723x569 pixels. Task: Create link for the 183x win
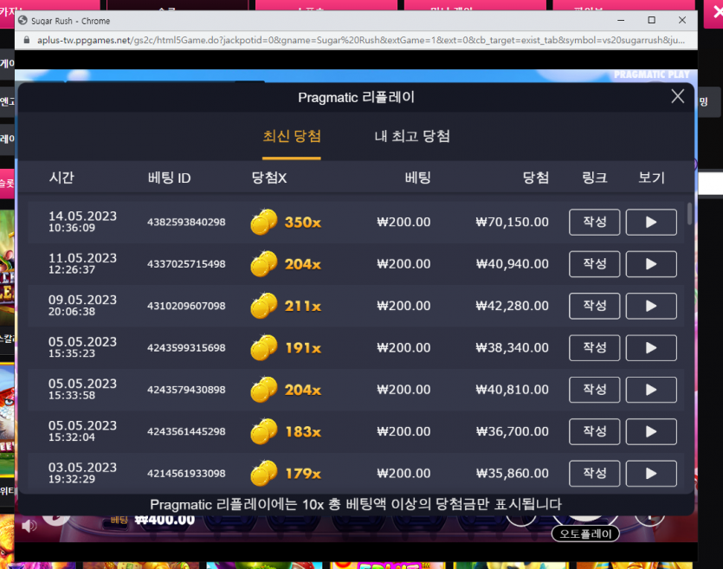(594, 431)
